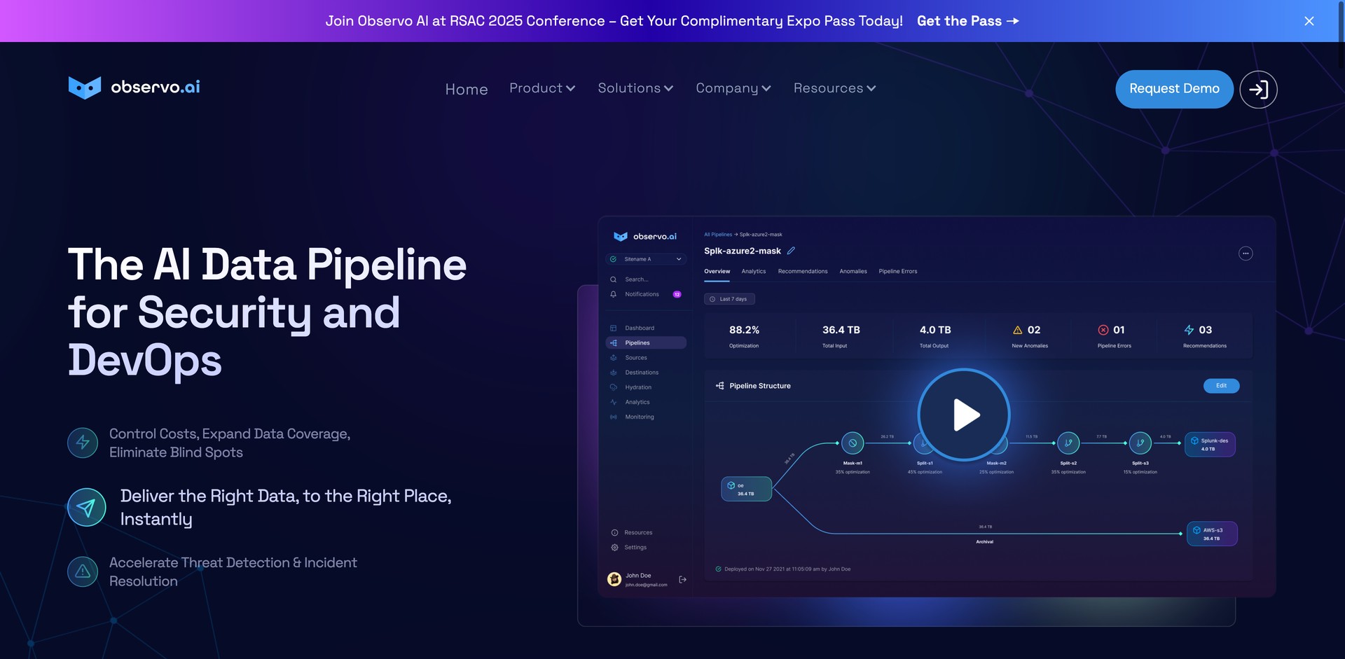Open the three-dot more options menu

point(1246,254)
